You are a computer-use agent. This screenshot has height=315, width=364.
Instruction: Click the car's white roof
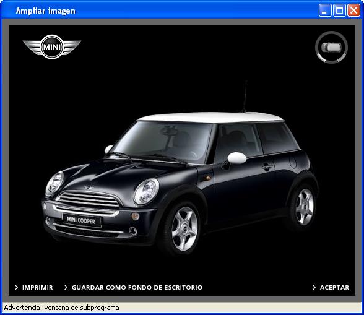211,118
